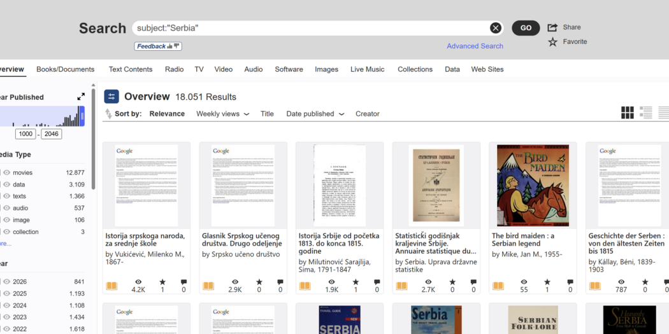Toggle visibility of movies media type

tap(6, 172)
